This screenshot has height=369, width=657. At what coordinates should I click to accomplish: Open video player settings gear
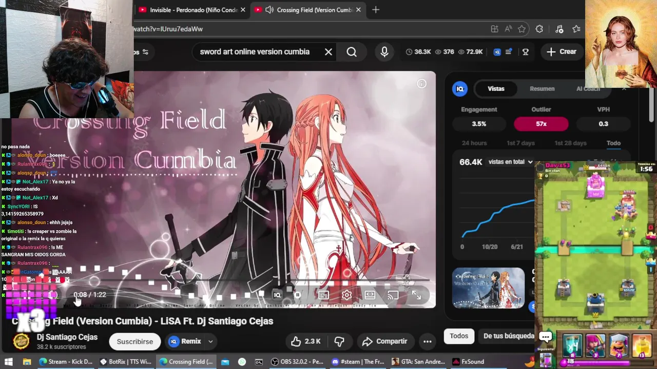(347, 295)
